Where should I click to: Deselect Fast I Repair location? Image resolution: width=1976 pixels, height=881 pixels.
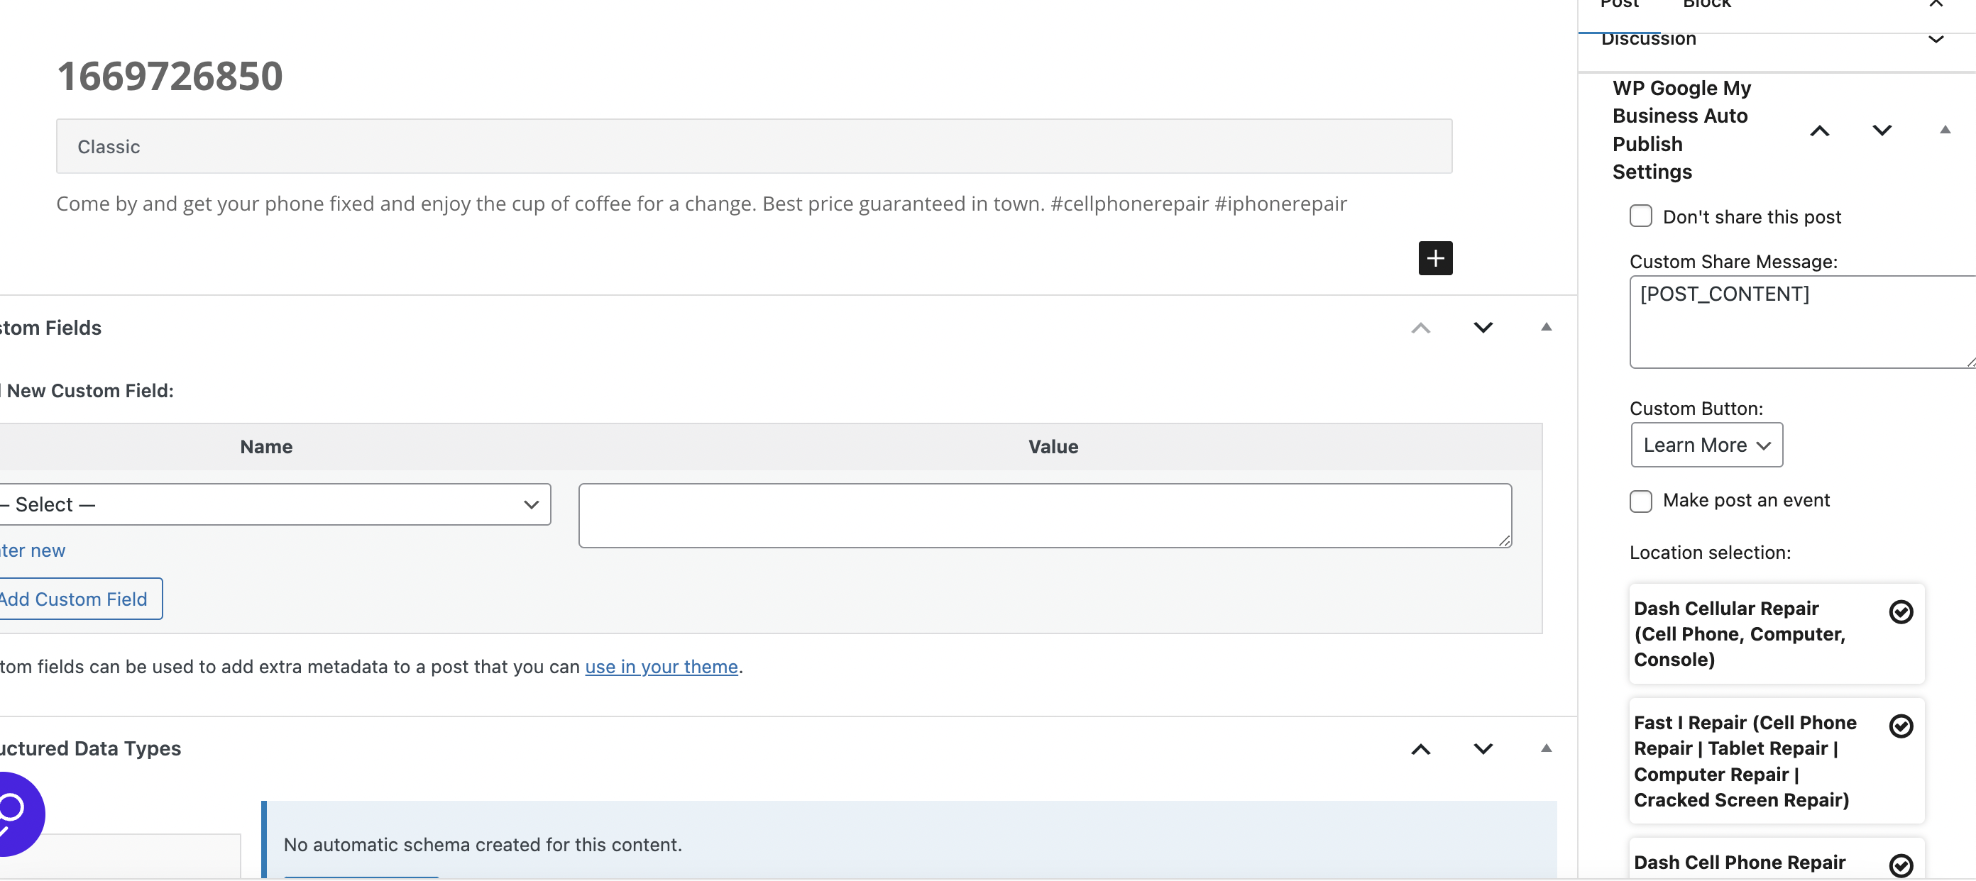tap(1900, 726)
